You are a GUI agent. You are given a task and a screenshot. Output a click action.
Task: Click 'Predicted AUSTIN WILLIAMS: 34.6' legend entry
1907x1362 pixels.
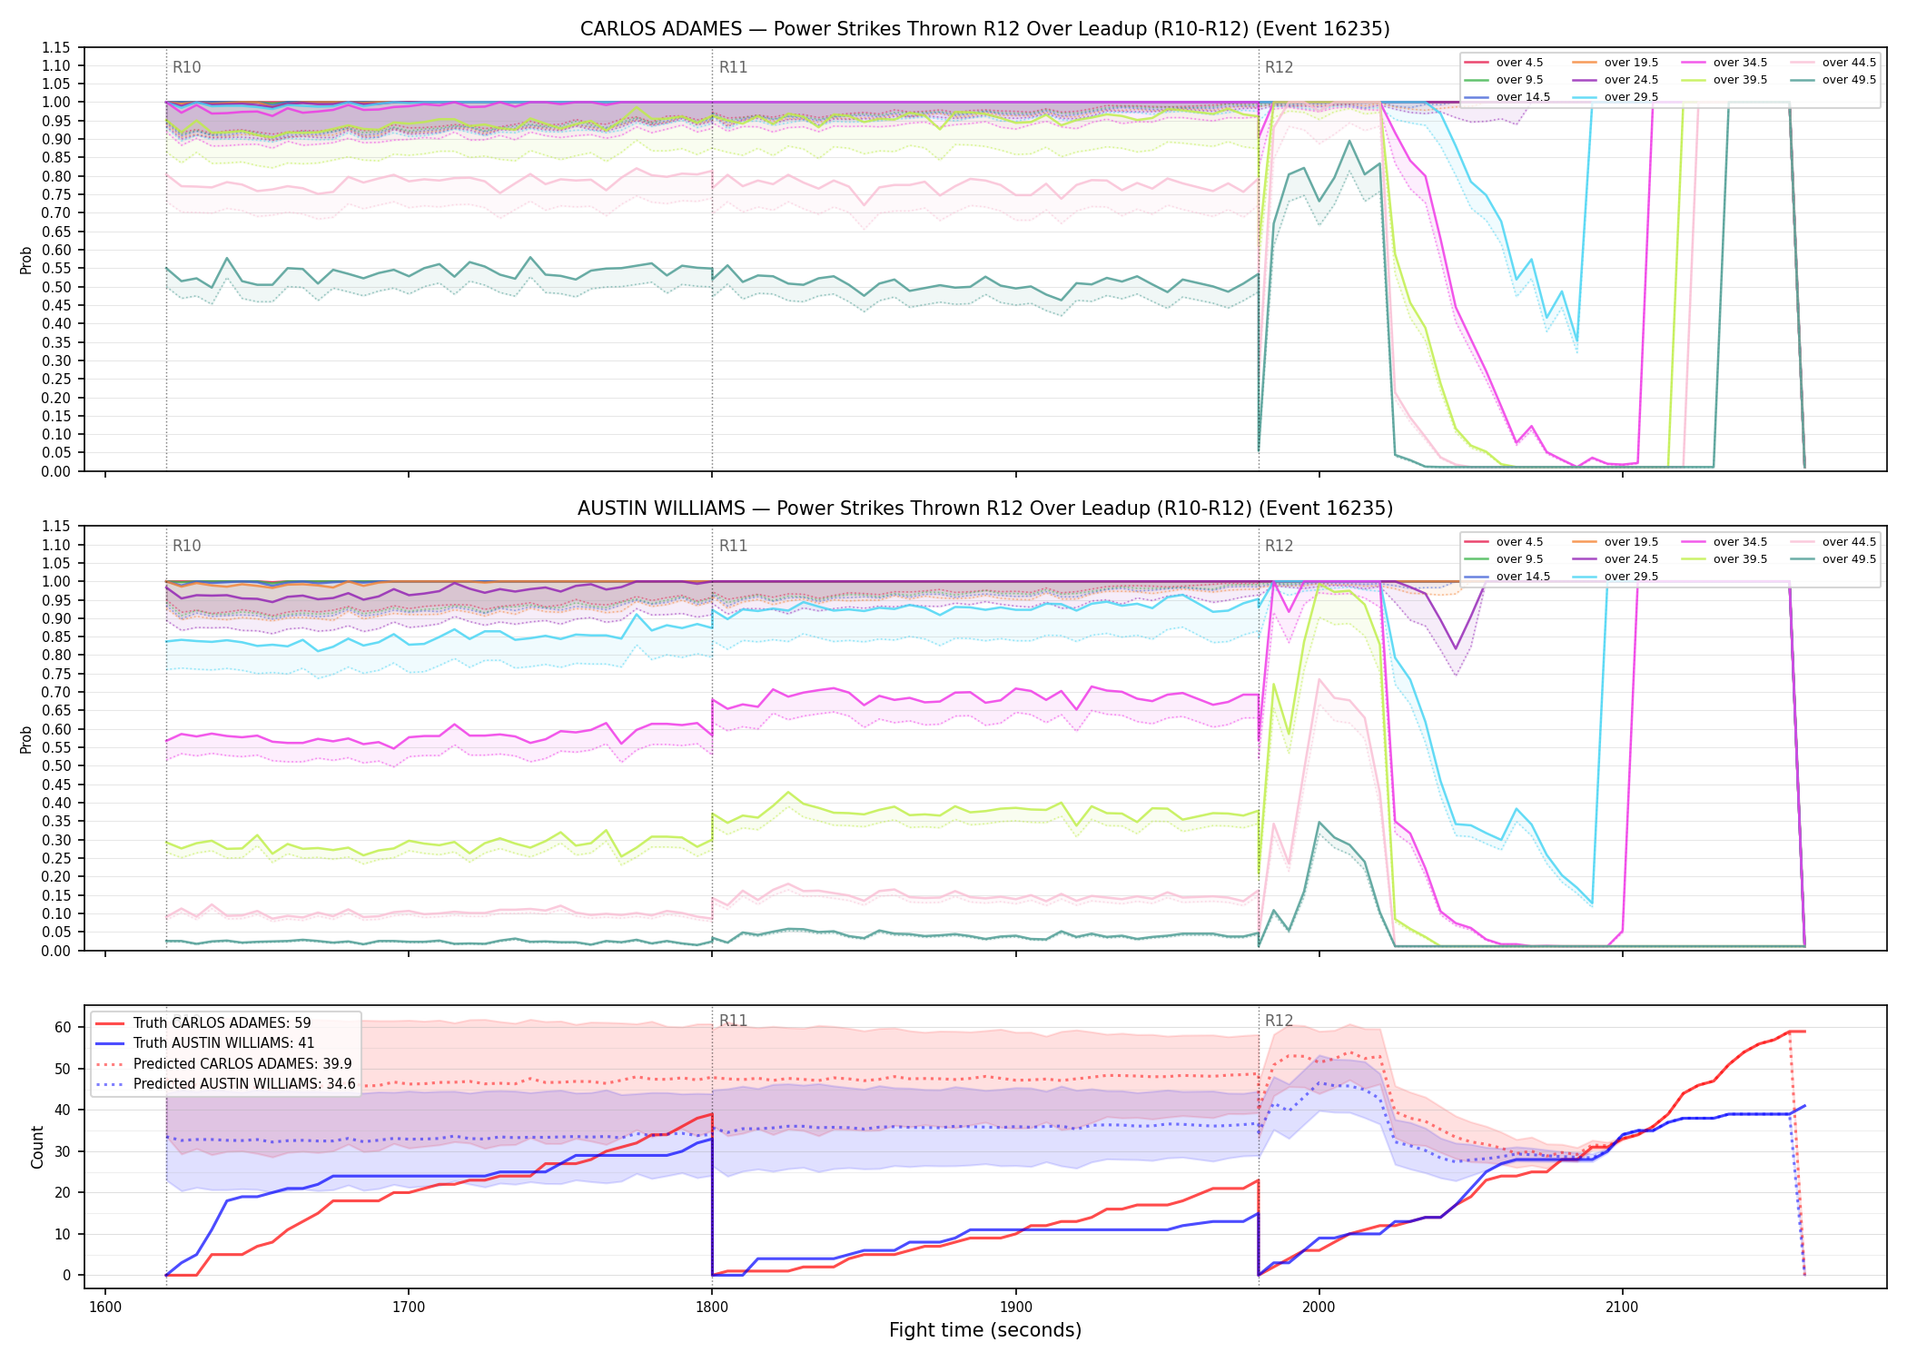tap(244, 1084)
